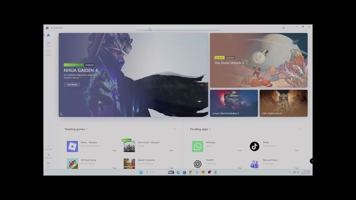Screen dimensions: 356x200
Task: Open the AA user profile button
Action: (x=284, y=28)
